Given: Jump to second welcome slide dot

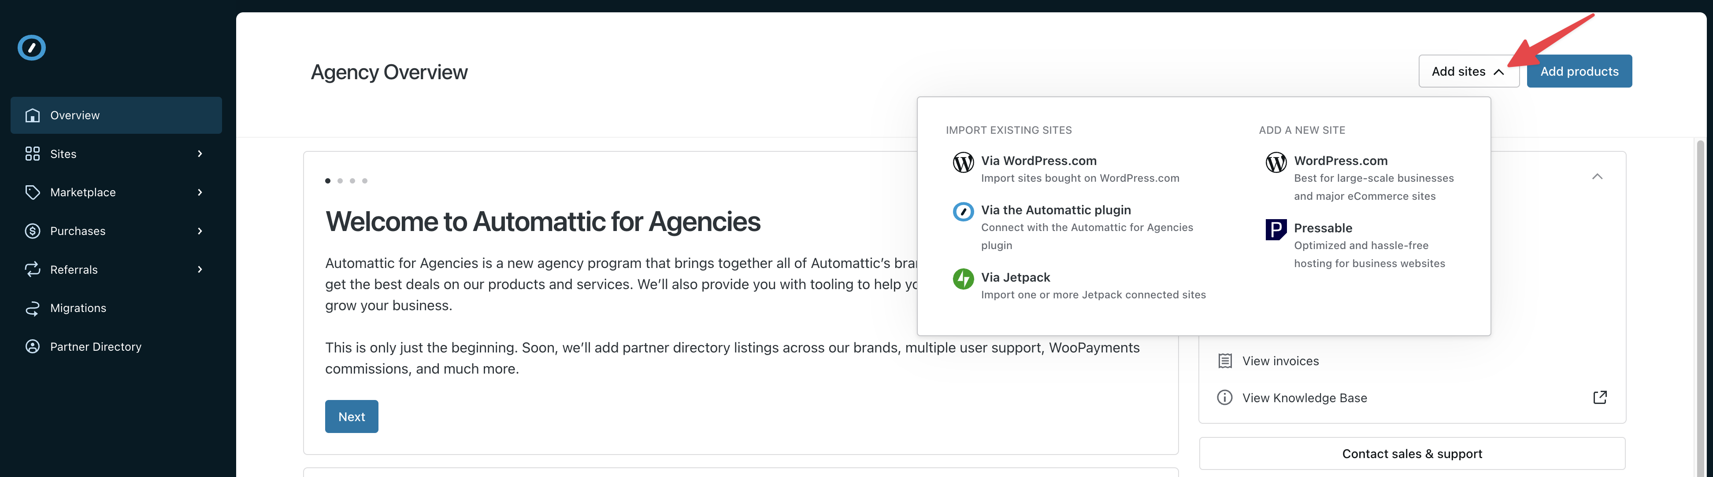Looking at the screenshot, I should pyautogui.click(x=340, y=181).
